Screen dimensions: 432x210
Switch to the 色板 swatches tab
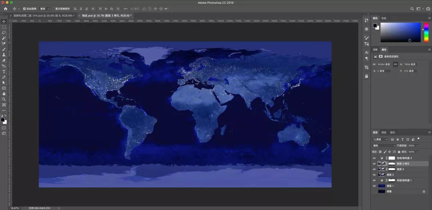pos(384,18)
